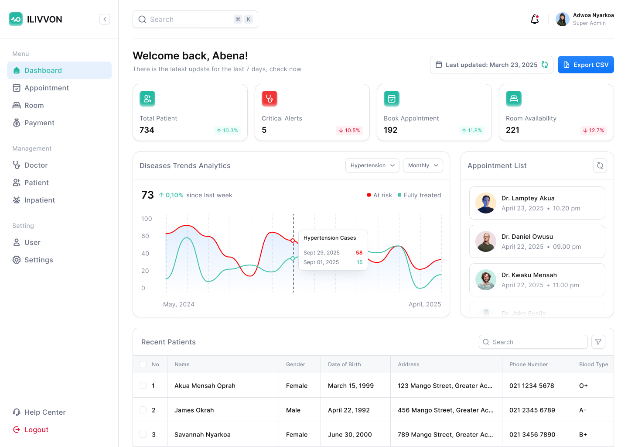This screenshot has width=628, height=447.
Task: Click the red At risk point on chart
Action: (293, 241)
